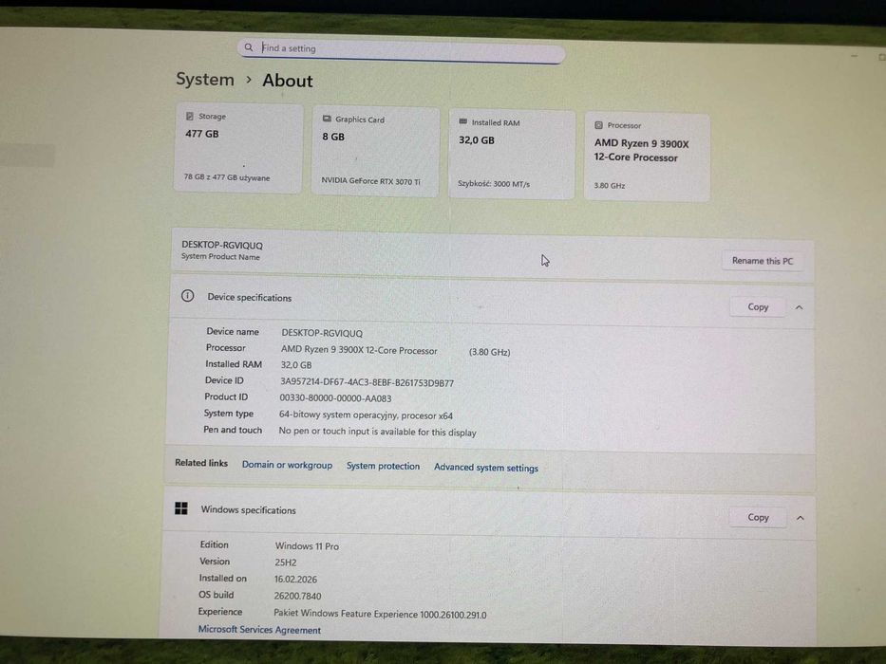This screenshot has width=886, height=664.
Task: Click the Device specifications heading
Action: pyautogui.click(x=249, y=298)
